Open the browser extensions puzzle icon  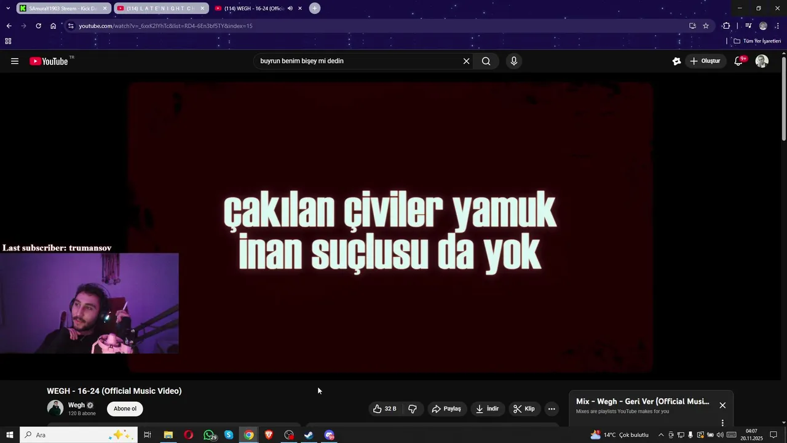point(726,26)
